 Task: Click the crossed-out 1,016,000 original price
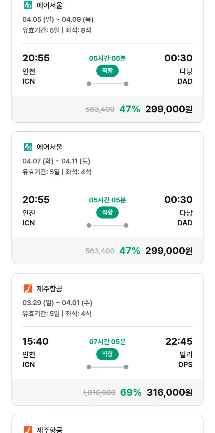[x=99, y=393]
